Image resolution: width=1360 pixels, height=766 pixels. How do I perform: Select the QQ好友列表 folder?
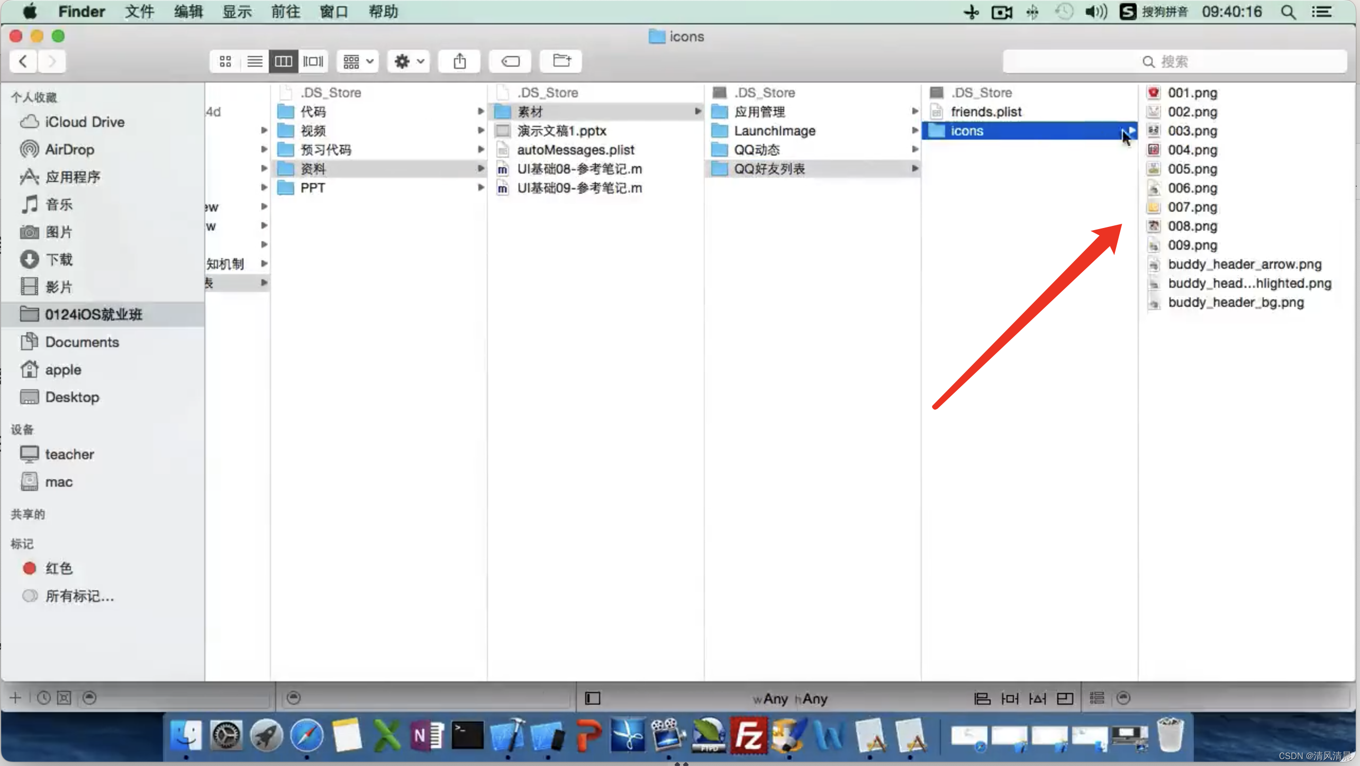coord(814,168)
